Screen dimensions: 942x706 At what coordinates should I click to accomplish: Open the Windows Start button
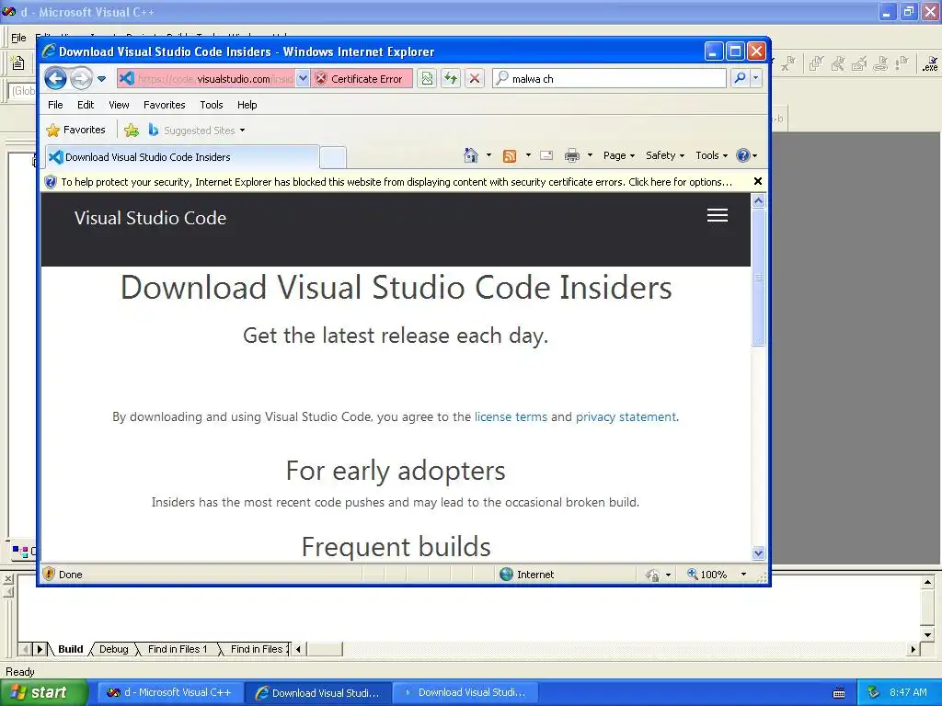point(43,692)
